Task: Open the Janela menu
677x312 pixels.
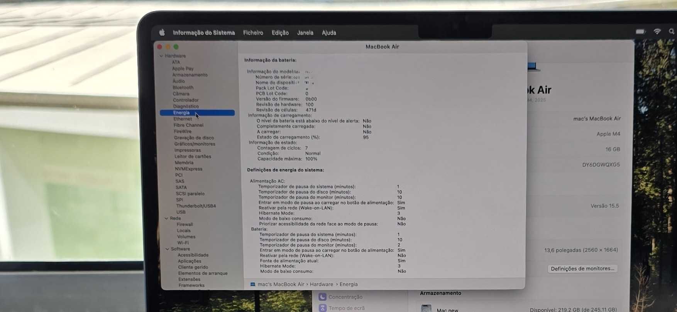Action: [305, 33]
